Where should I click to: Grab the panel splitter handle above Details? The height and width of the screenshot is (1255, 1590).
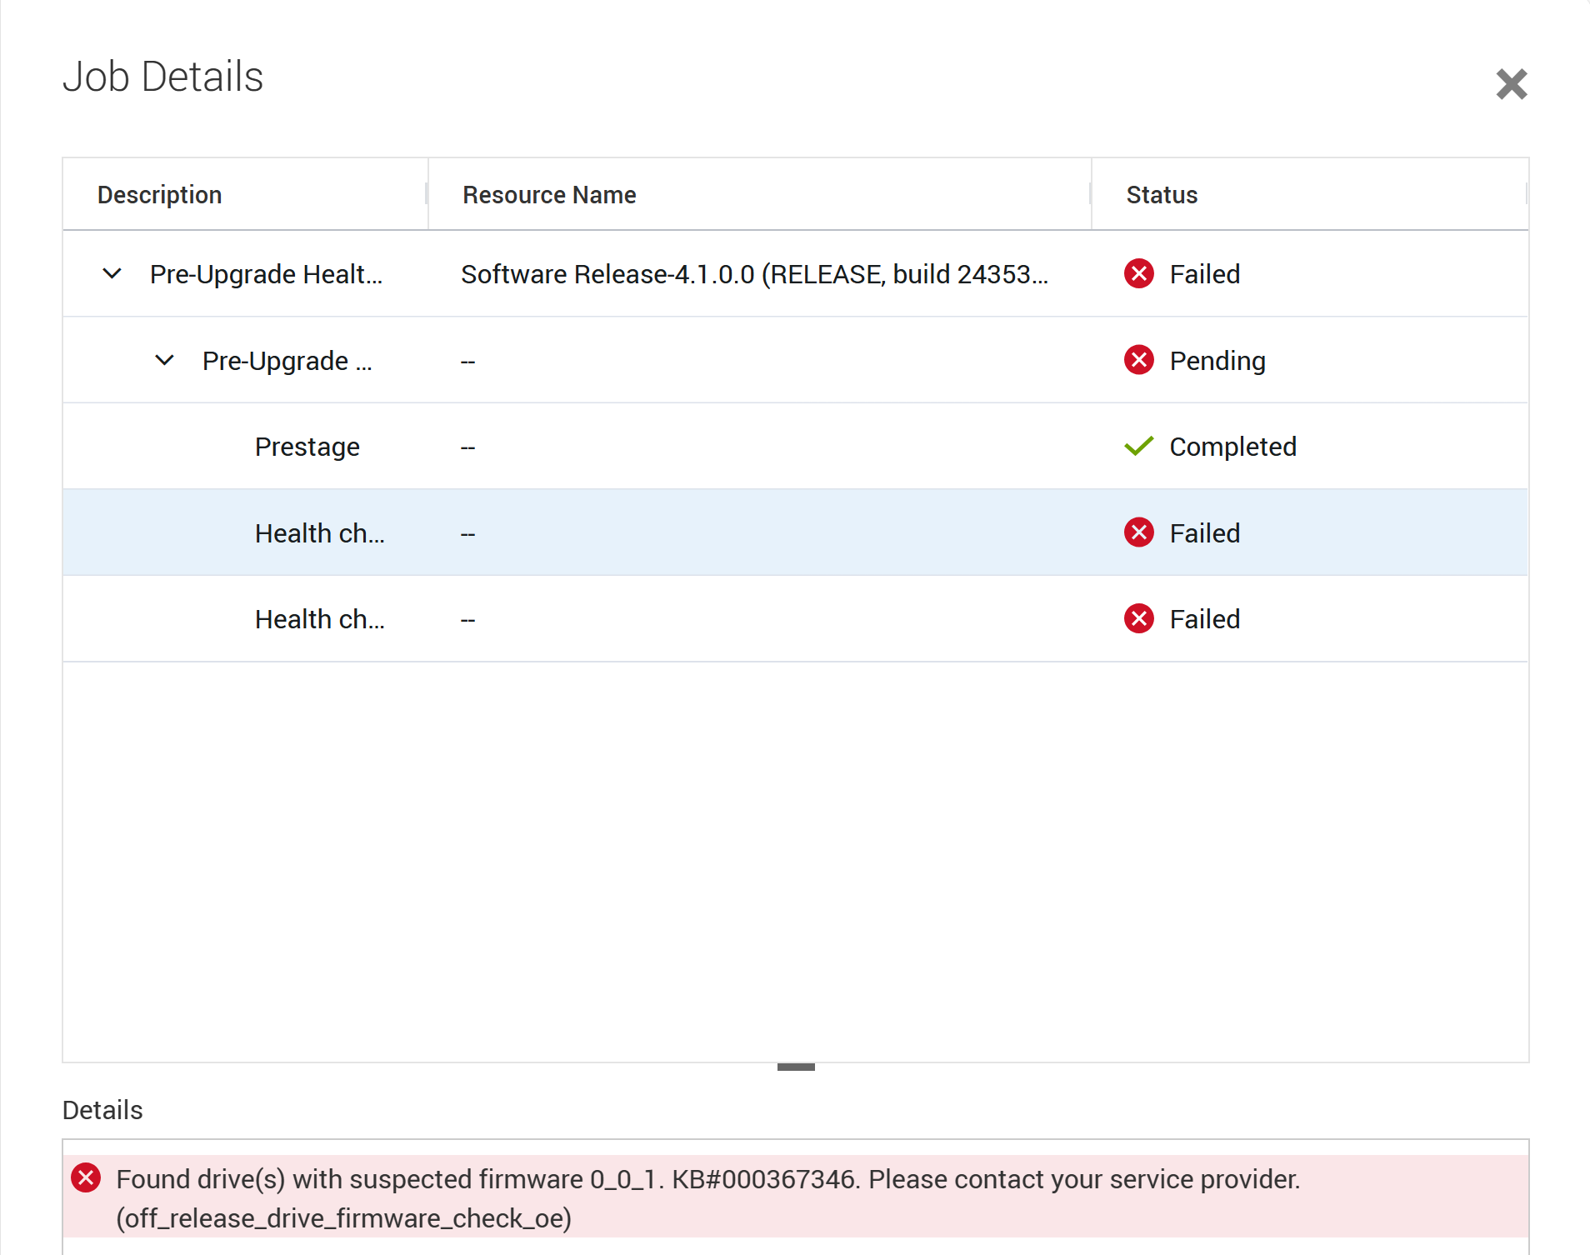795,1067
